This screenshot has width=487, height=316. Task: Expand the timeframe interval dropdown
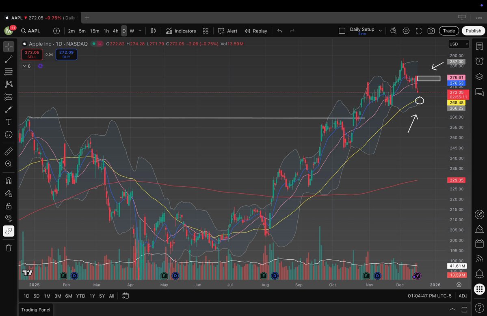[140, 31]
